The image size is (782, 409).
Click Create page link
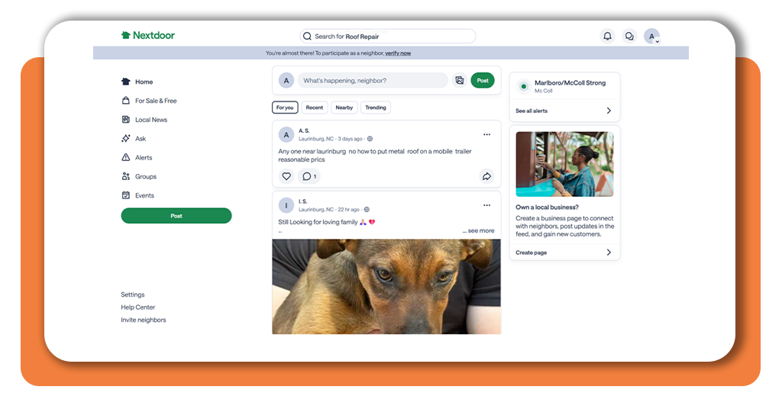coord(532,253)
